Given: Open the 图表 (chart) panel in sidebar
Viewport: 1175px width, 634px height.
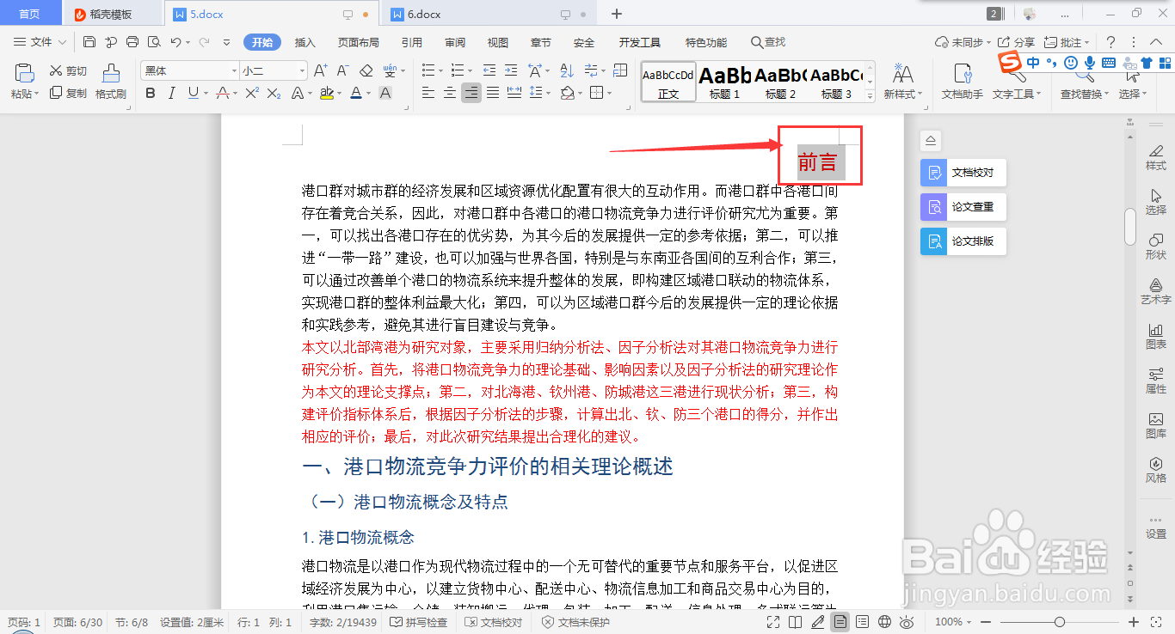Looking at the screenshot, I should click(x=1156, y=335).
